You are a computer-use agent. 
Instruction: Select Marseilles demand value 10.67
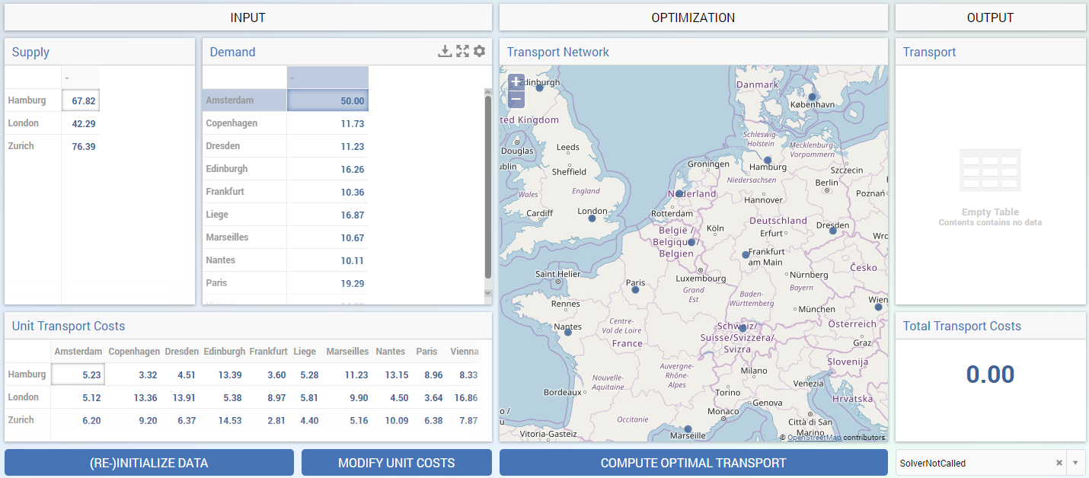327,237
